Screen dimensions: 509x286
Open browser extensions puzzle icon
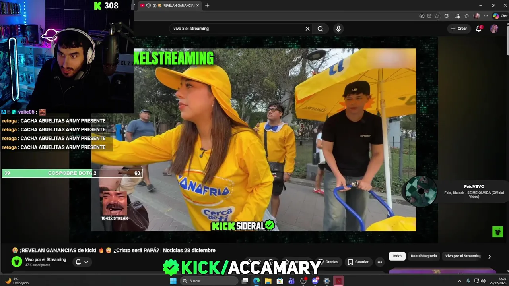click(x=447, y=16)
